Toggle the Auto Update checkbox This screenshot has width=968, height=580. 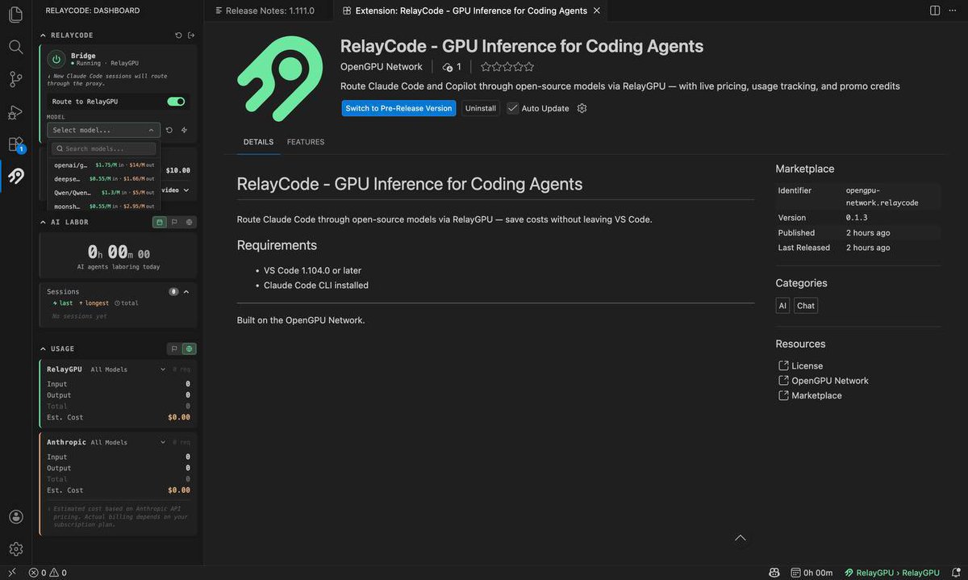[x=513, y=108]
